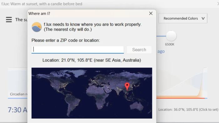Open the f.lux hamburger menu

pyautogui.click(x=9, y=20)
